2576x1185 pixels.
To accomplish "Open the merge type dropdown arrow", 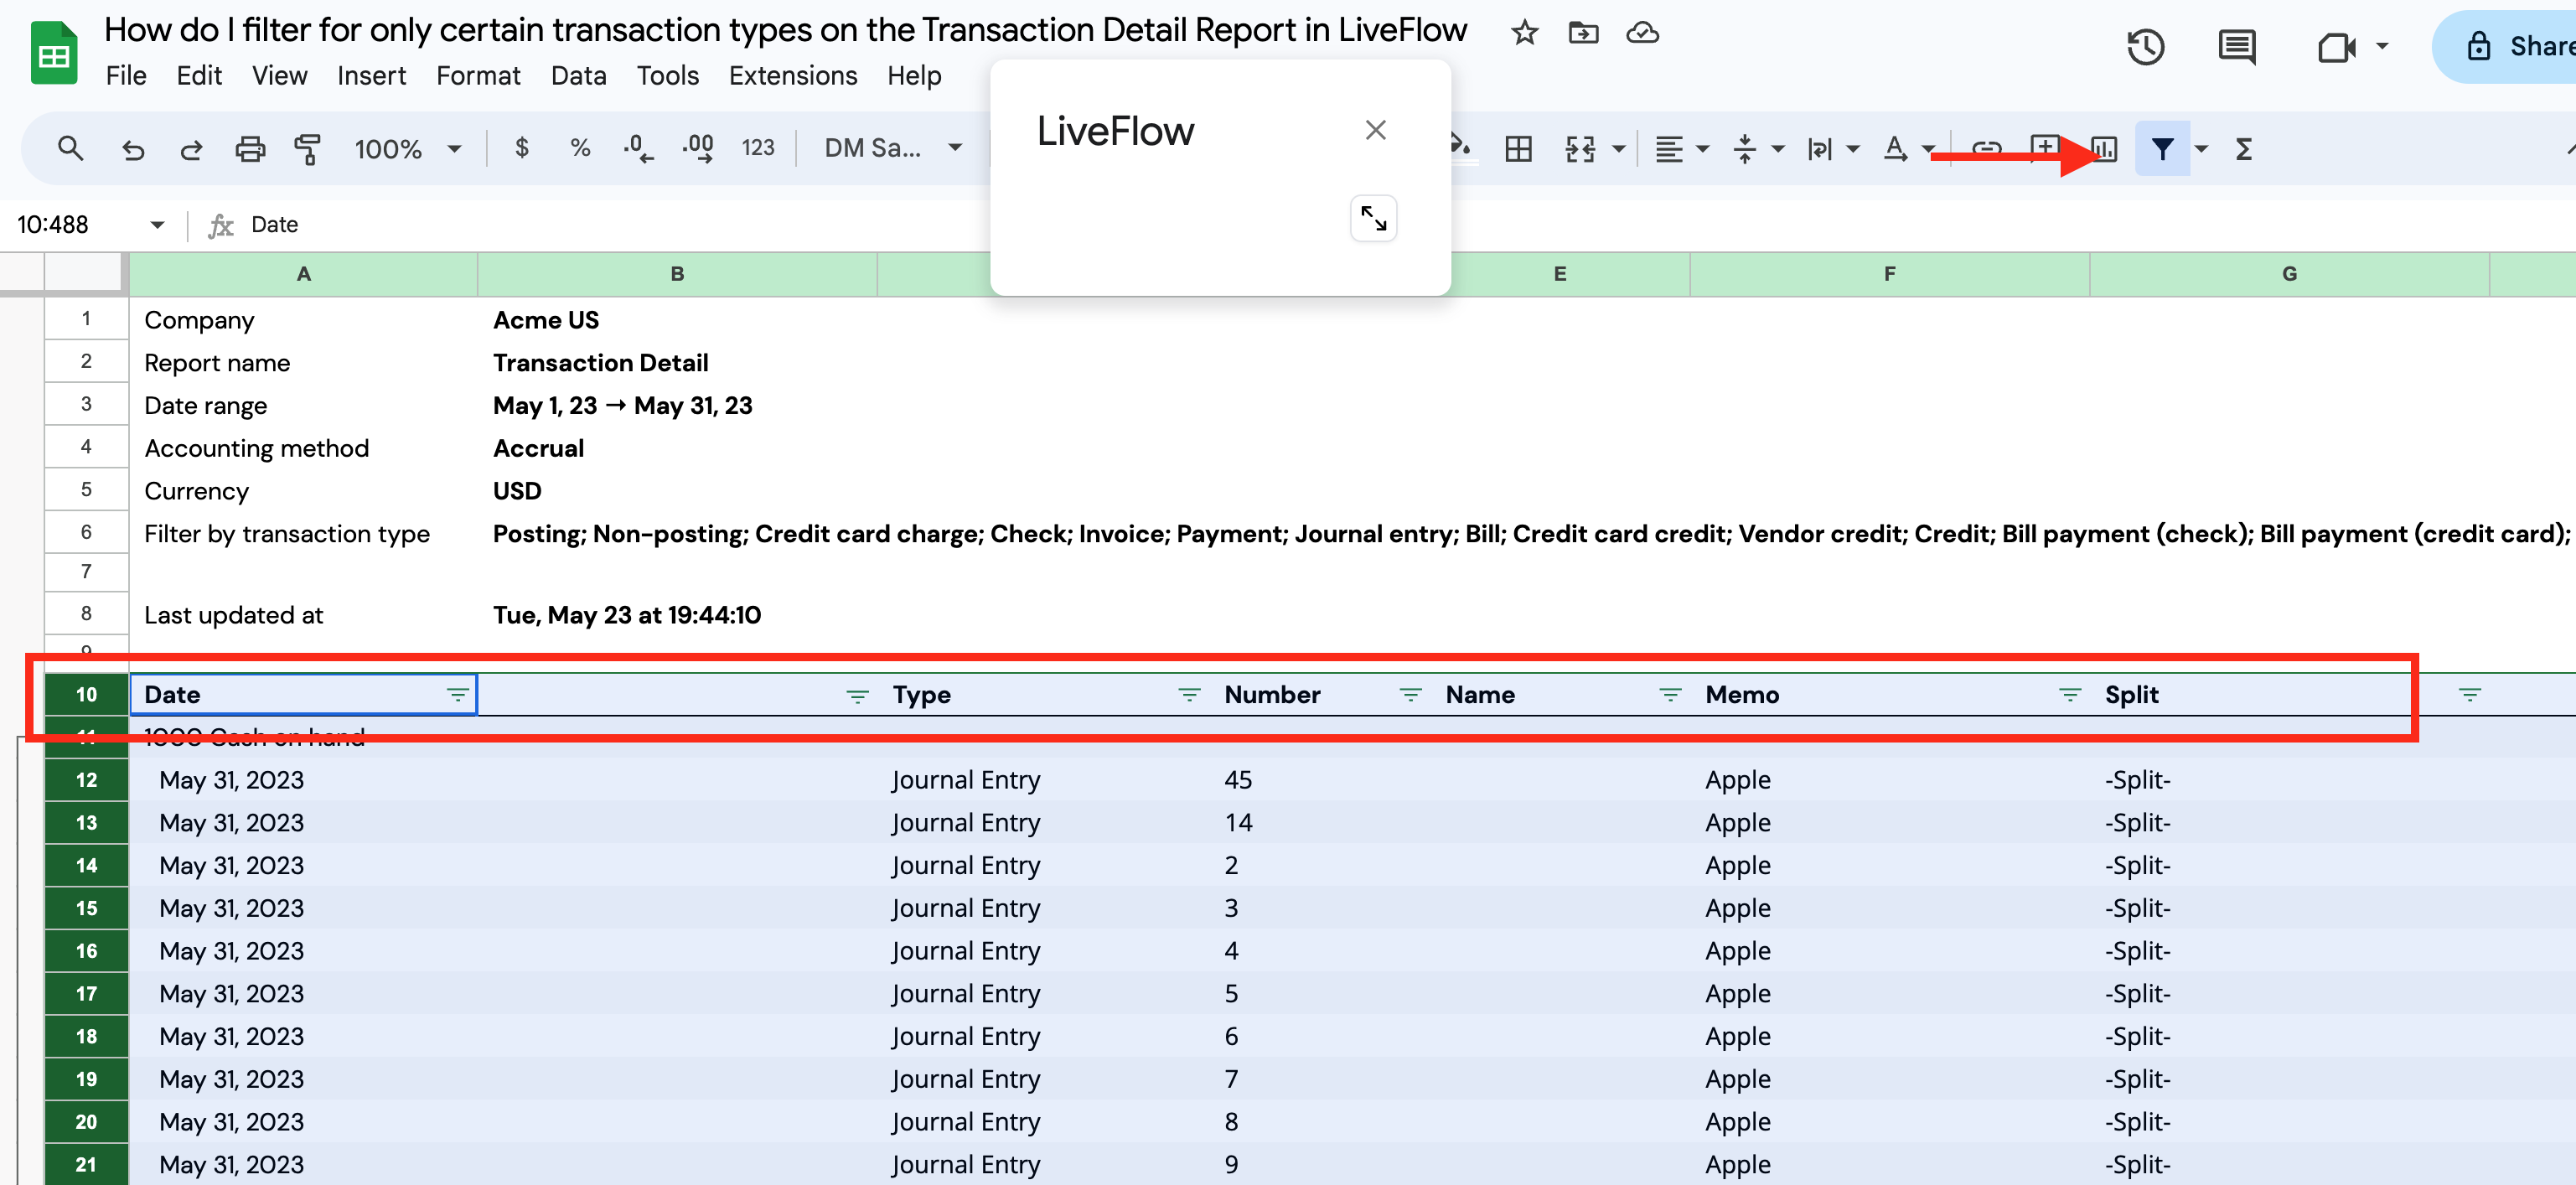I will coord(1619,149).
